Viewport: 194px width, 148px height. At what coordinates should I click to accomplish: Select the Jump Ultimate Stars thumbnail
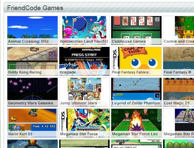tap(84, 92)
